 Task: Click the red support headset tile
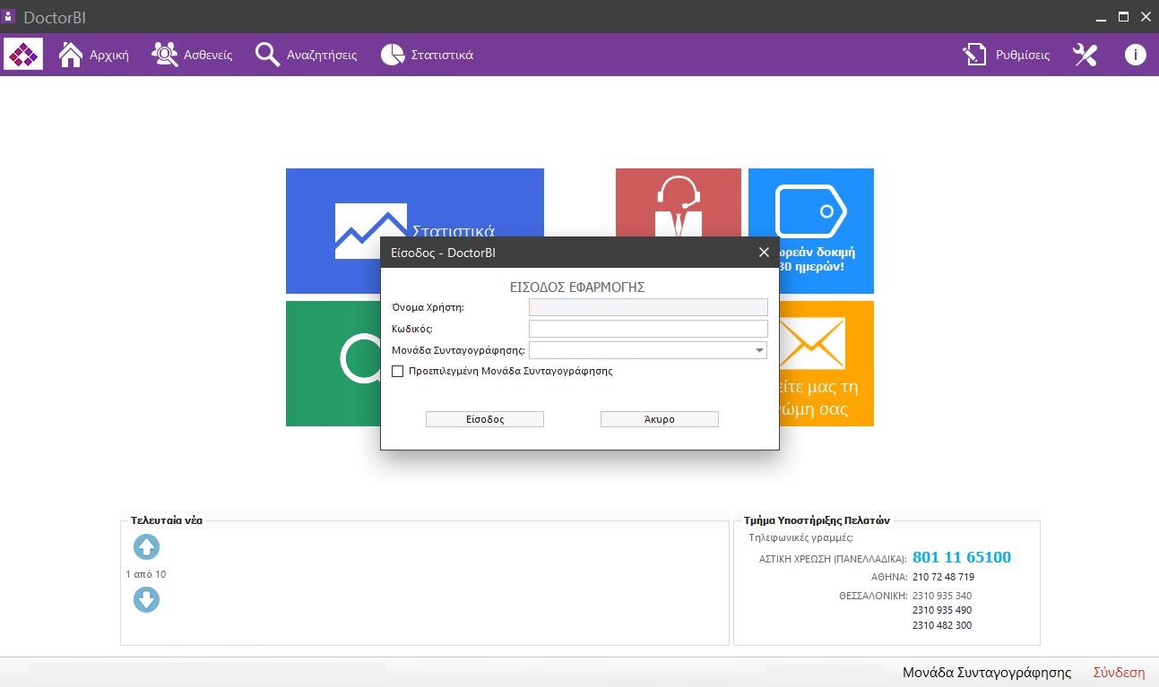(x=679, y=202)
